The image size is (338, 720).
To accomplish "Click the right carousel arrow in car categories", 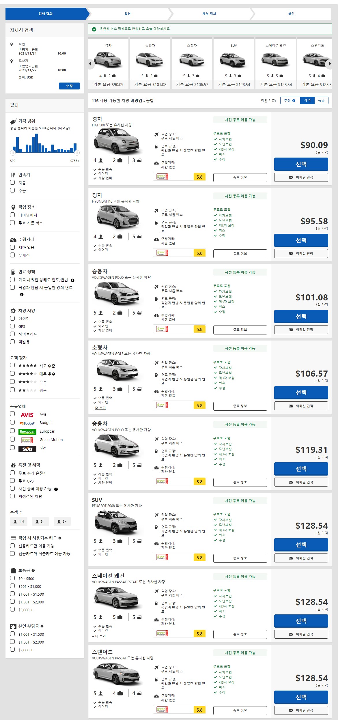I will click(x=330, y=64).
